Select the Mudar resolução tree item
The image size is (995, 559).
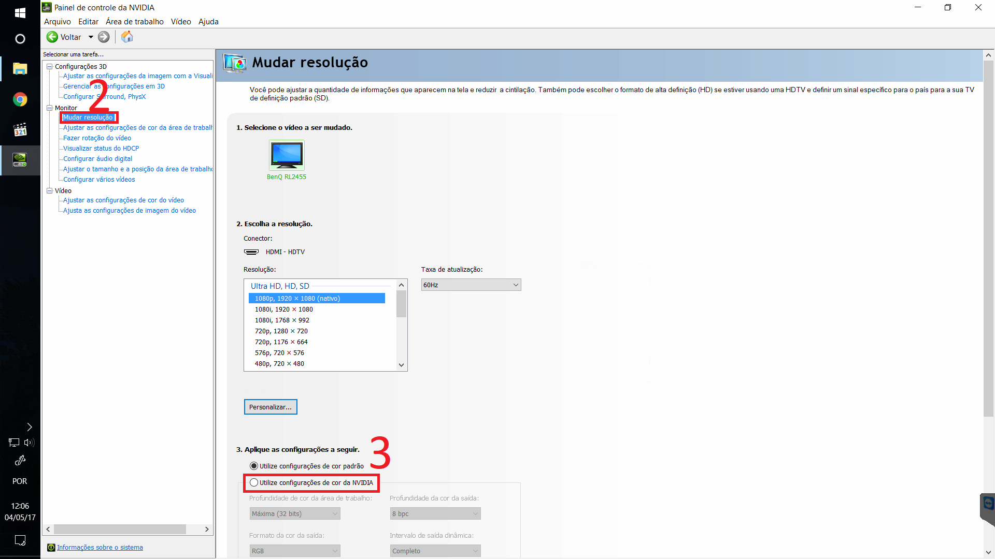point(88,117)
